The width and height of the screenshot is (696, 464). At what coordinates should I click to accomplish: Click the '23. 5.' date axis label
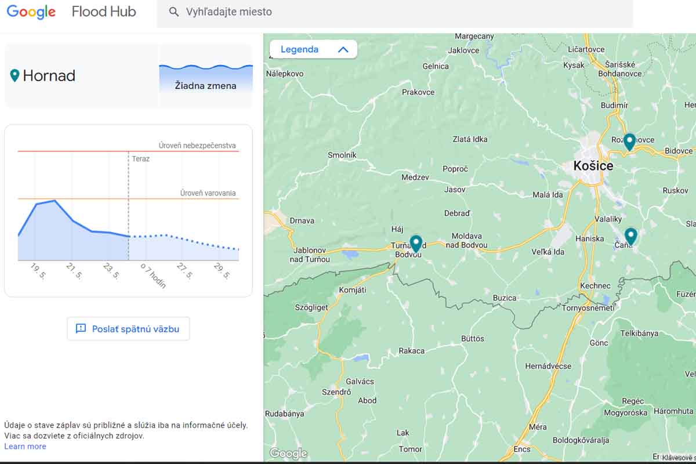pos(112,271)
